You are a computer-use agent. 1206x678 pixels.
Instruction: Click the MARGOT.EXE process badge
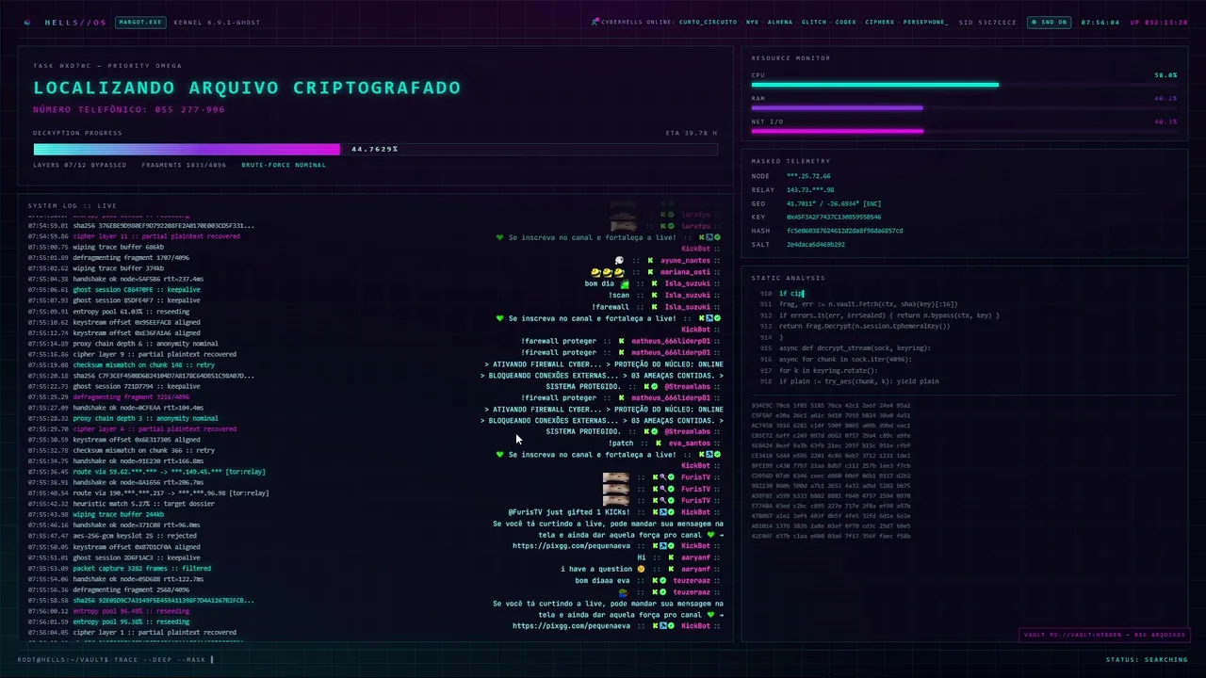coord(139,22)
